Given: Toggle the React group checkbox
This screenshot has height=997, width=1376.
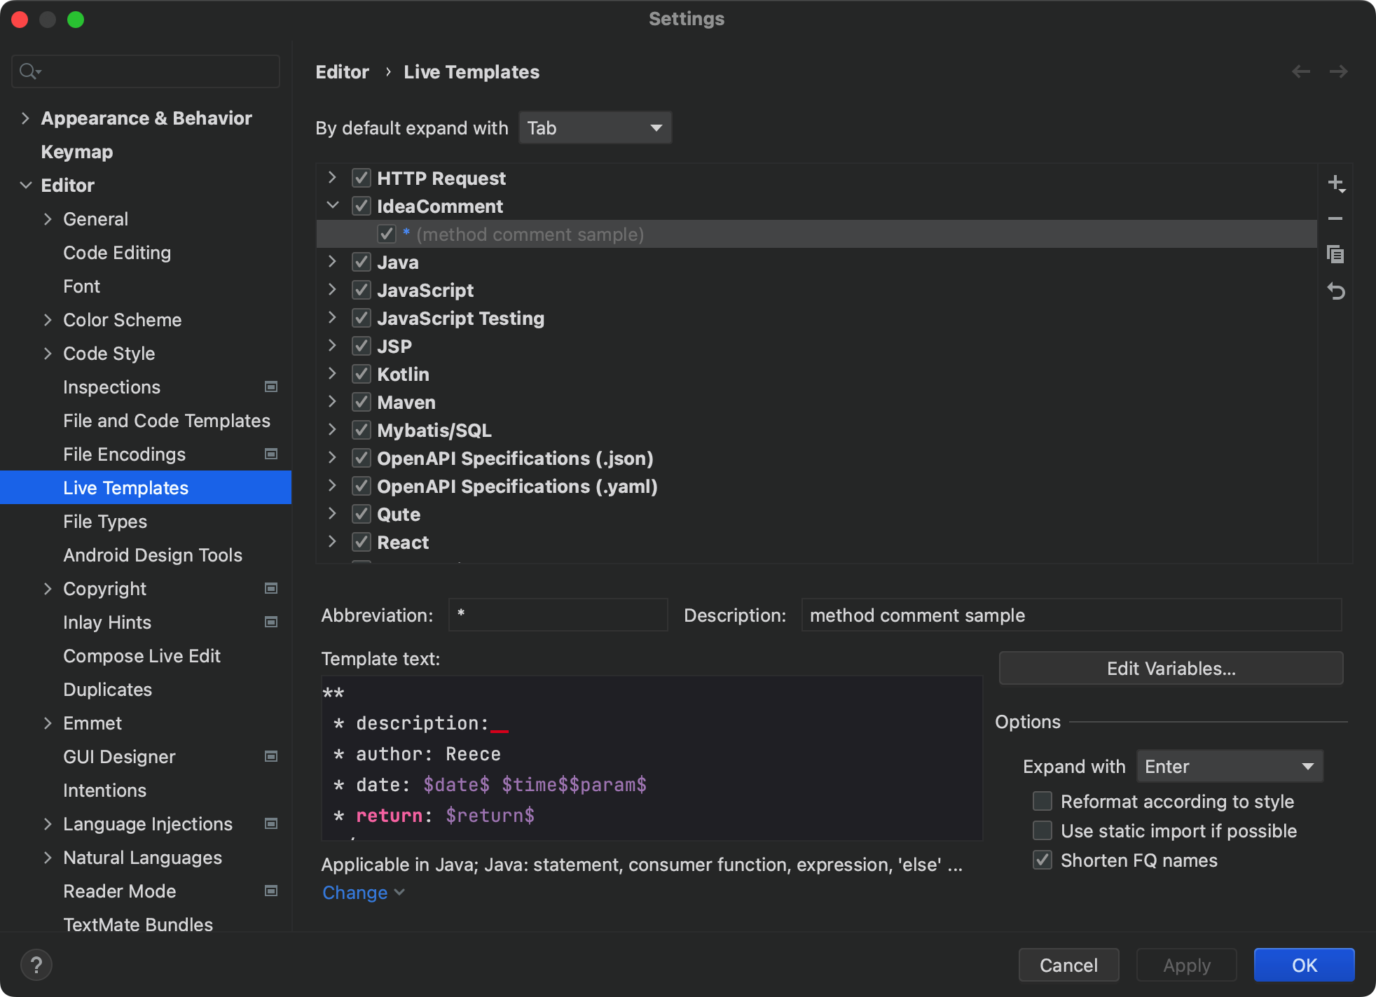Looking at the screenshot, I should tap(362, 542).
